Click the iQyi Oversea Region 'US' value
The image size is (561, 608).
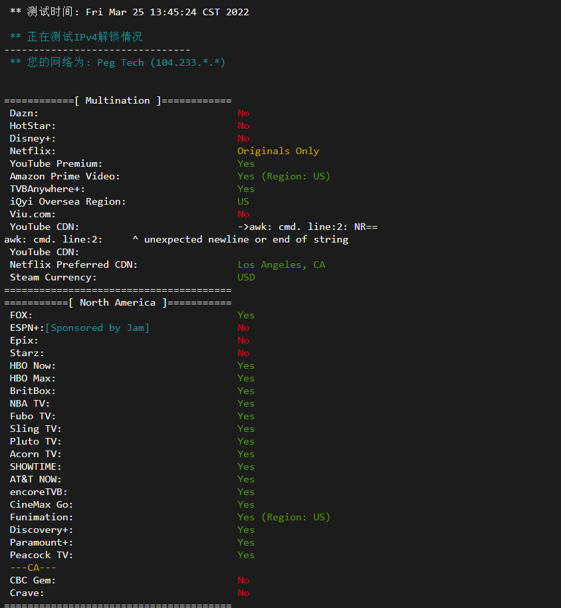(x=243, y=201)
